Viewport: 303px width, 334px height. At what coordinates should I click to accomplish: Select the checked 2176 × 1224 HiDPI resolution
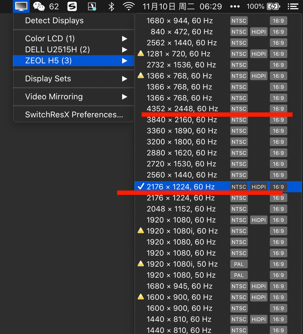[x=180, y=187]
